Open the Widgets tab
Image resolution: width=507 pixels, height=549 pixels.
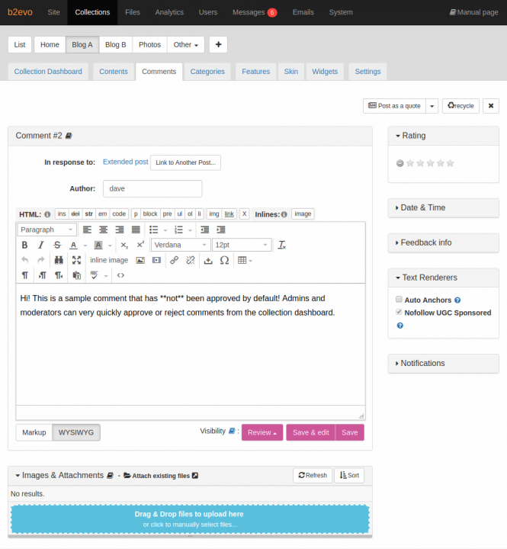click(x=325, y=72)
